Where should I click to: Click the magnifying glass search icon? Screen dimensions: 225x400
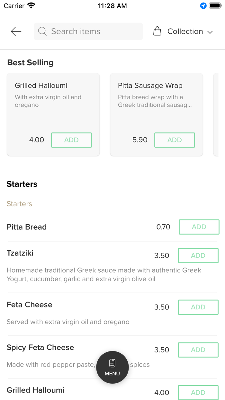[42, 31]
